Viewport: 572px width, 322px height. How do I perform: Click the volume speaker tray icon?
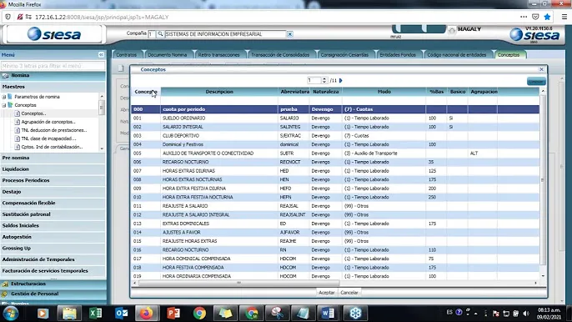click(525, 313)
